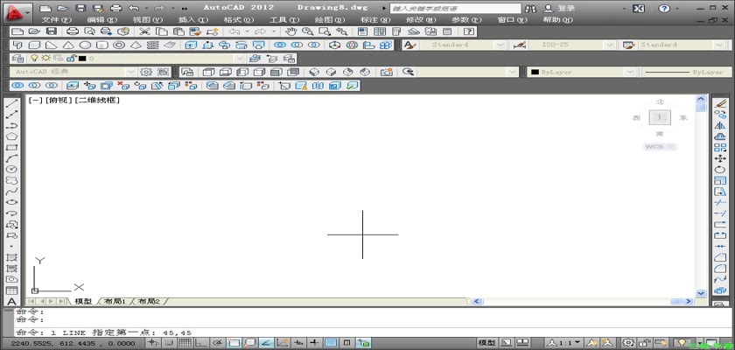735x350 pixels.
Task: Expand the ISO-25 dimension style dropdown
Action: (609, 45)
